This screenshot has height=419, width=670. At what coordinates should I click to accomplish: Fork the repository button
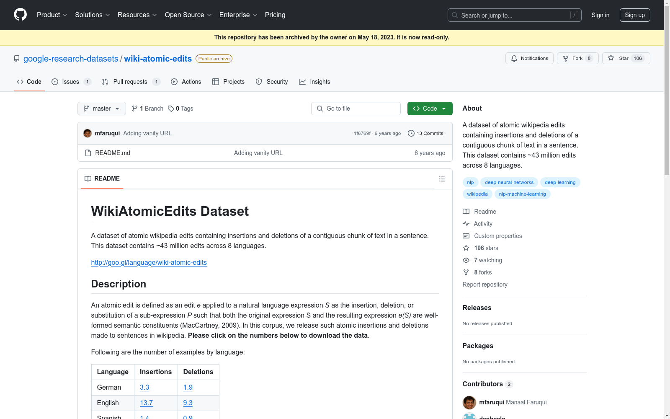click(577, 58)
